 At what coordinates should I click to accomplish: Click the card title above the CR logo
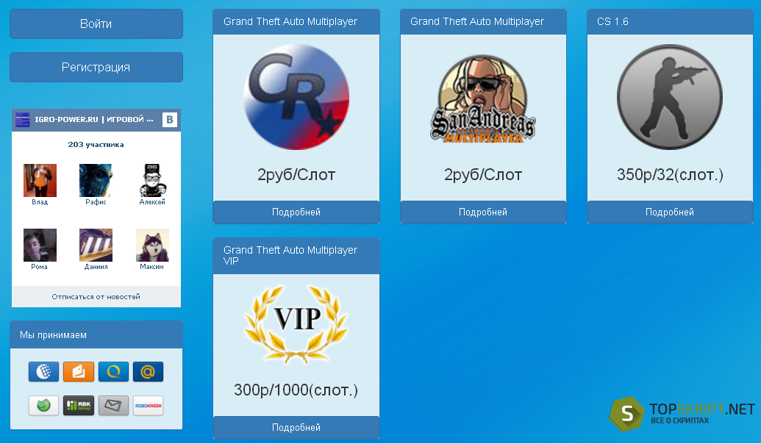tap(290, 21)
